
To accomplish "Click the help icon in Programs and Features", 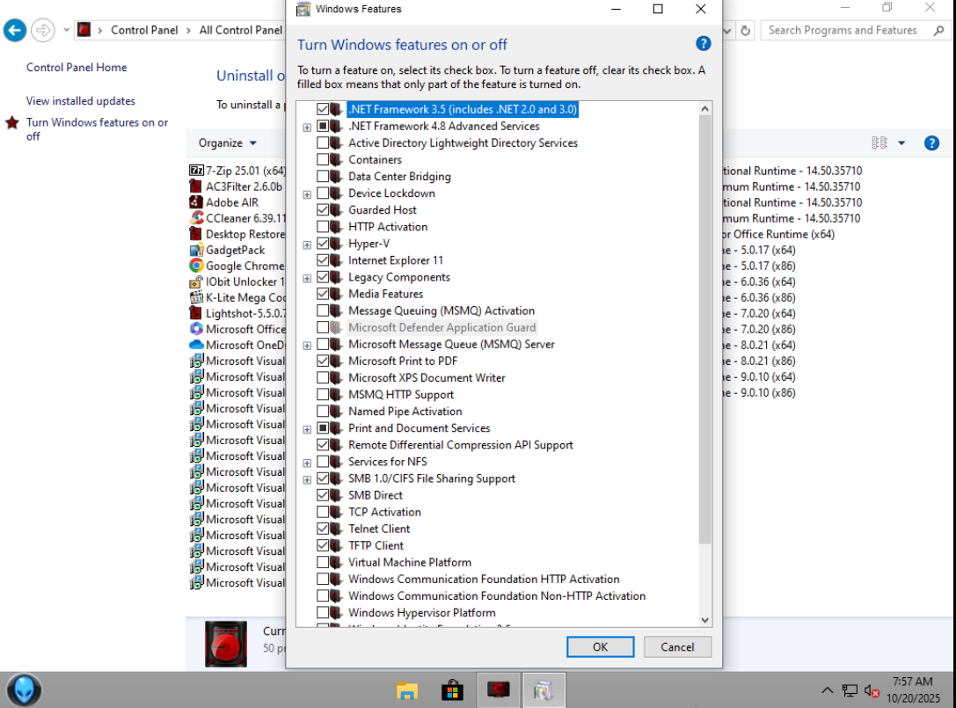I will (931, 143).
